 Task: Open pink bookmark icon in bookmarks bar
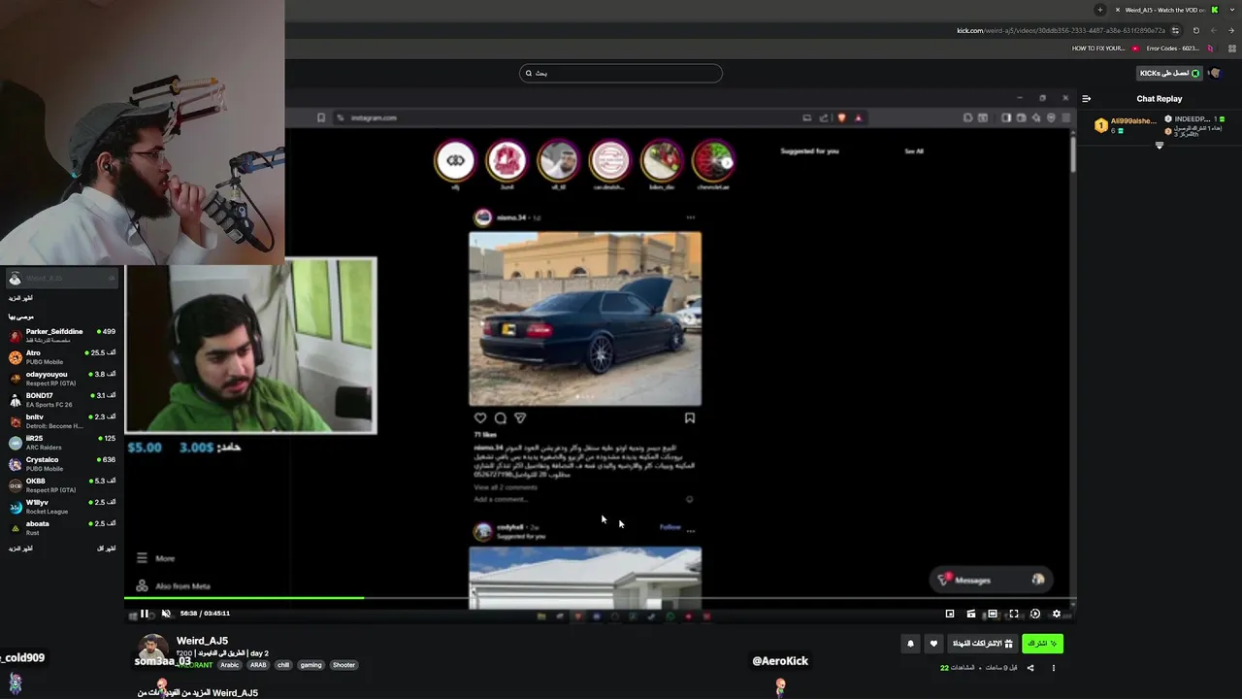tap(1210, 49)
